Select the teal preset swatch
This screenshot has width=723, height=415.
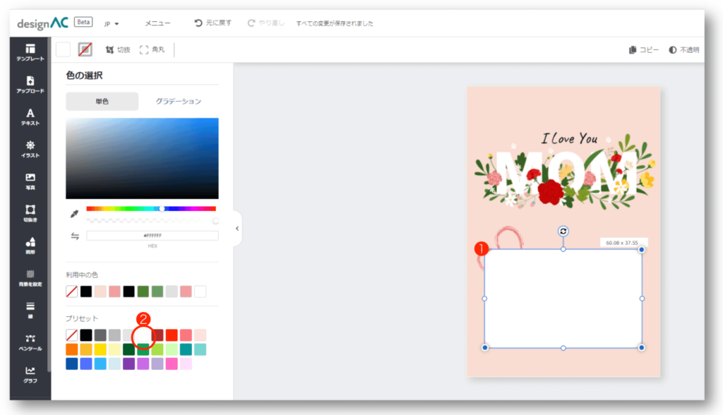coord(186,349)
